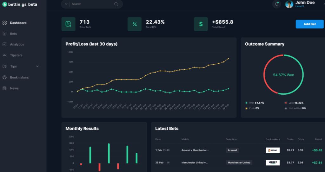Click the Analytics icon in sidebar
The width and height of the screenshot is (325, 172).
tap(4, 44)
